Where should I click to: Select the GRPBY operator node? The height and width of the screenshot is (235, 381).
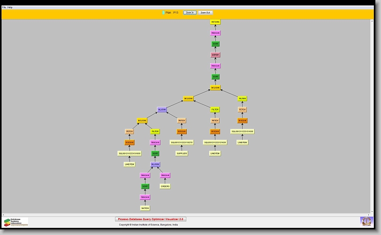[x=215, y=55]
